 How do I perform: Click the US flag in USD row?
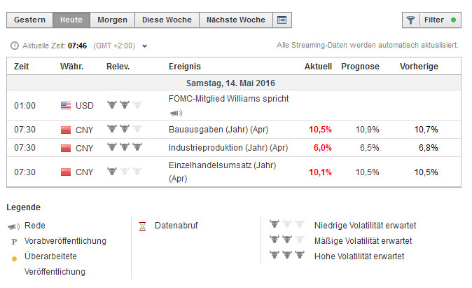coord(66,106)
